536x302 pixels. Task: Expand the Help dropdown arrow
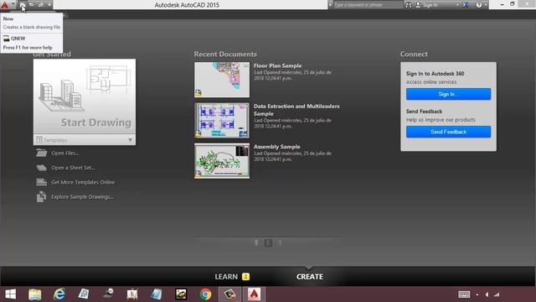coord(486,5)
